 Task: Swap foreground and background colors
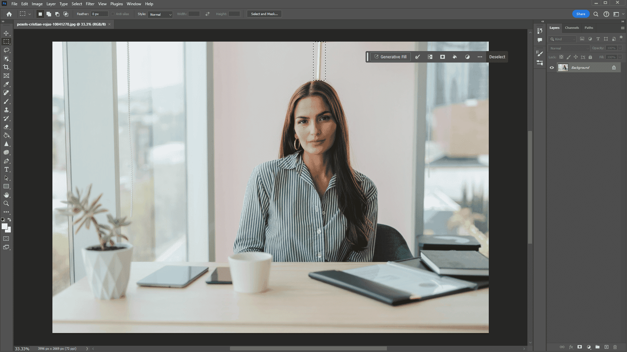pos(9,220)
